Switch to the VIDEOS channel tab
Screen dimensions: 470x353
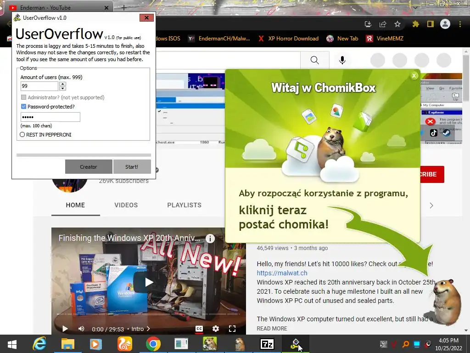(x=126, y=205)
